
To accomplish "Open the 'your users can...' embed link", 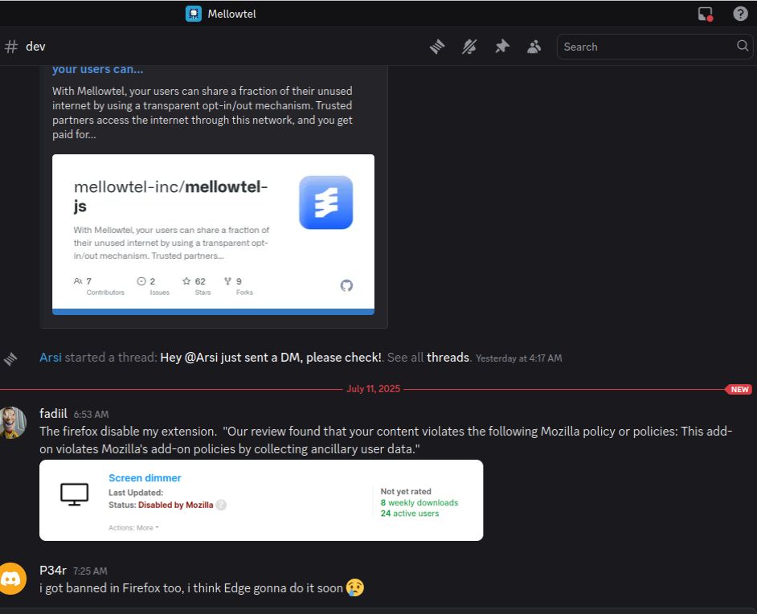I will [97, 69].
